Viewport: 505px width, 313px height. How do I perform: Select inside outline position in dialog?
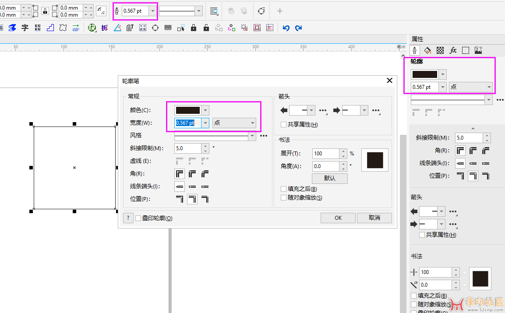205,199
